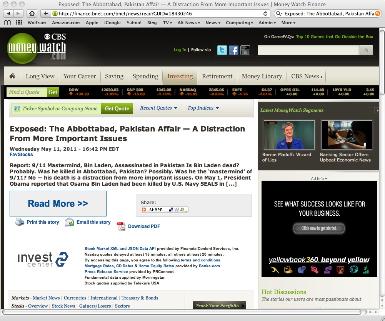
Task: Open the Admin bookmarks dropdown
Action: pyautogui.click(x=267, y=23)
